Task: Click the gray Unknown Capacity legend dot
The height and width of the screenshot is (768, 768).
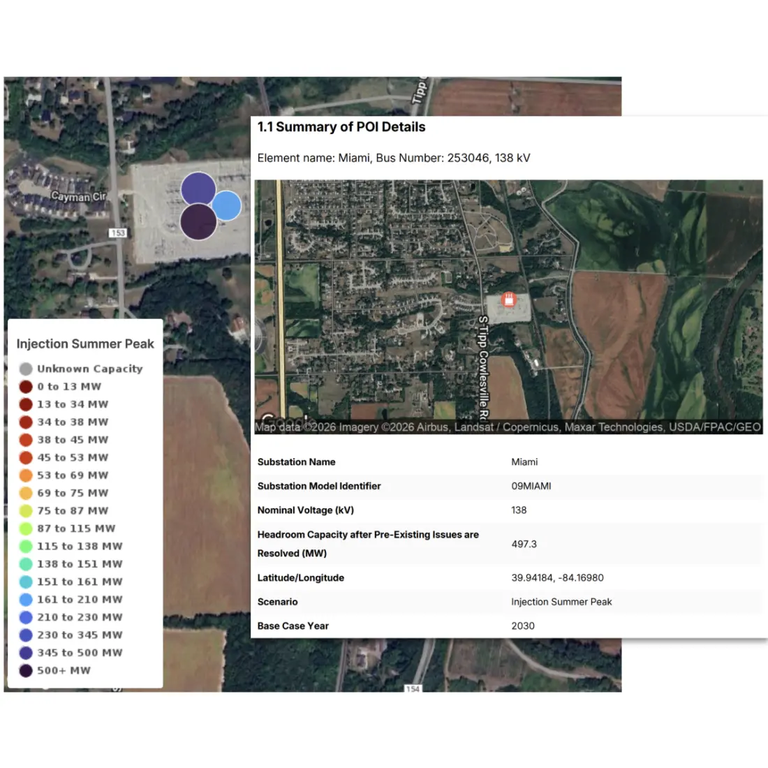Action: click(x=26, y=369)
